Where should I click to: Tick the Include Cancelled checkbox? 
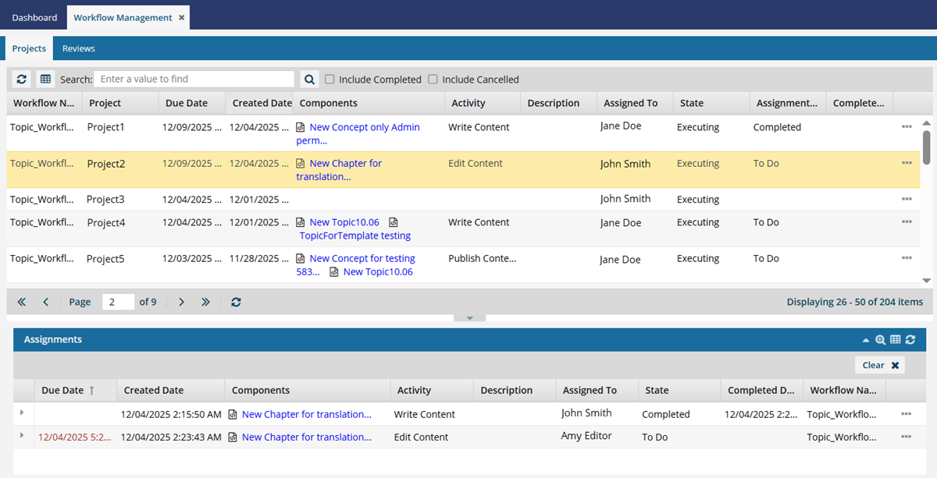tap(433, 80)
